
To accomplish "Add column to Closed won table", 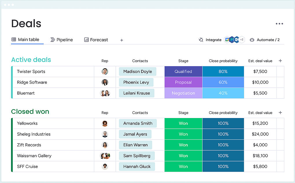I will [x=280, y=113].
